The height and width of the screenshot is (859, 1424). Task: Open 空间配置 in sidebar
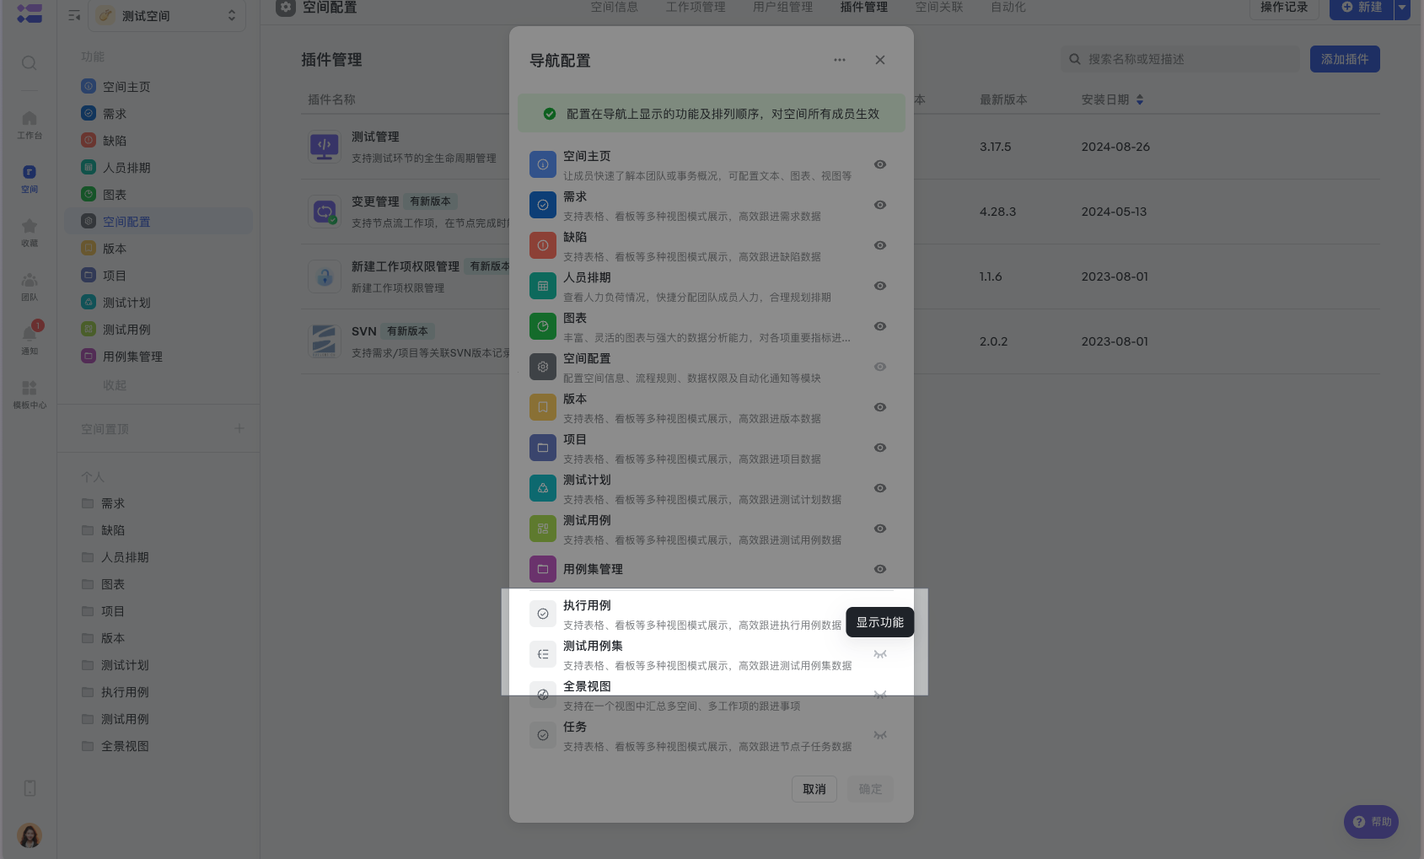point(159,222)
